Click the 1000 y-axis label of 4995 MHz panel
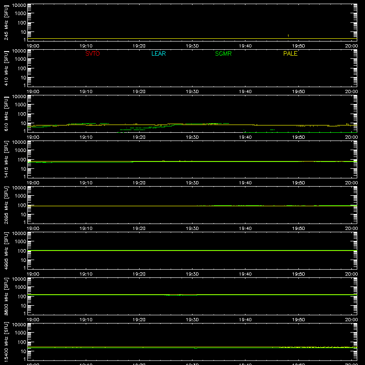The width and height of the screenshot is (365, 365). click(x=21, y=242)
